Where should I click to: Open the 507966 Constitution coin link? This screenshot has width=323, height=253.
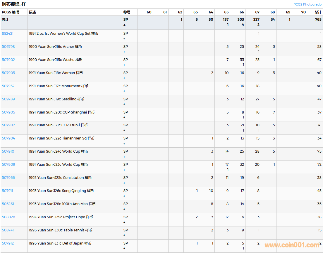pos(8,178)
